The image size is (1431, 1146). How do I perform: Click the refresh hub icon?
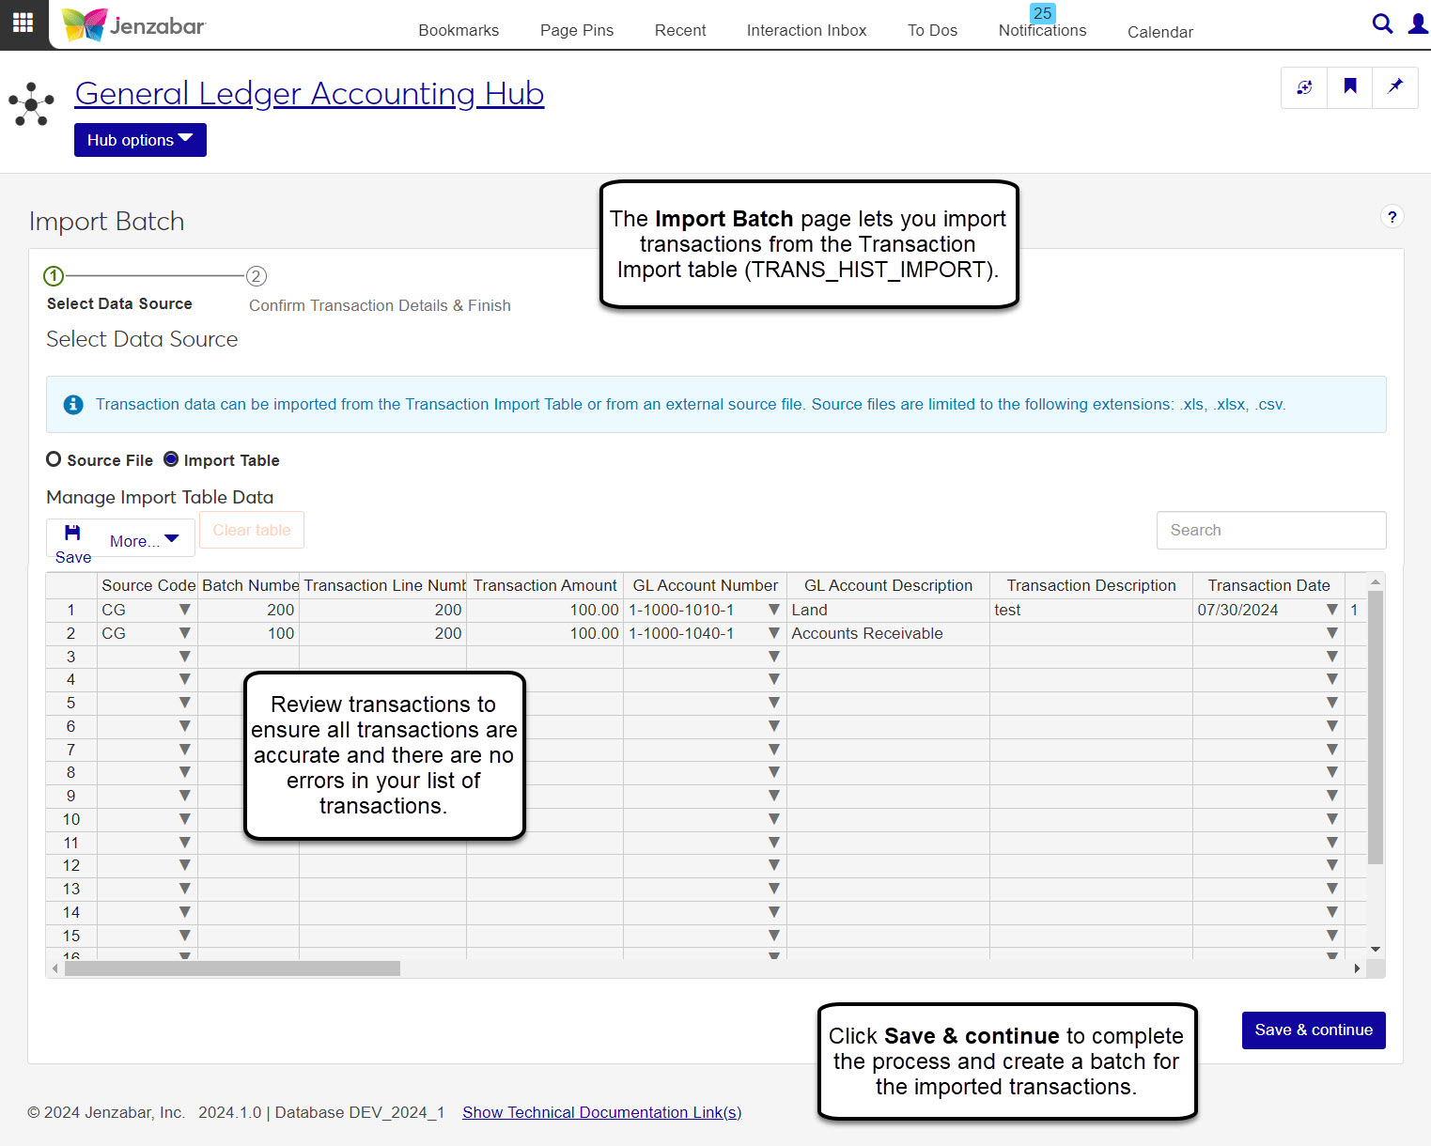pos(1304,87)
